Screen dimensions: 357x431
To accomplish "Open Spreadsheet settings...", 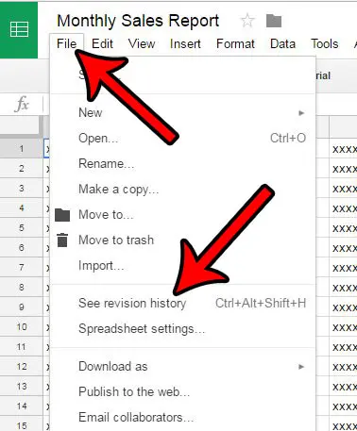I will (x=183, y=329).
